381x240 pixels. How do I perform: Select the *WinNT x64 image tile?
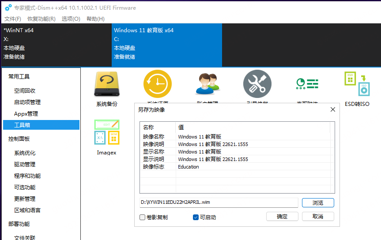coord(56,44)
